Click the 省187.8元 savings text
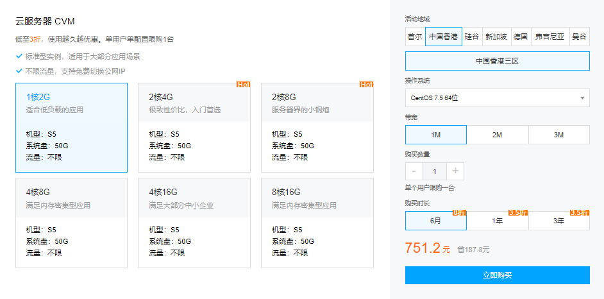Image resolution: width=604 pixels, height=299 pixels. (x=473, y=250)
